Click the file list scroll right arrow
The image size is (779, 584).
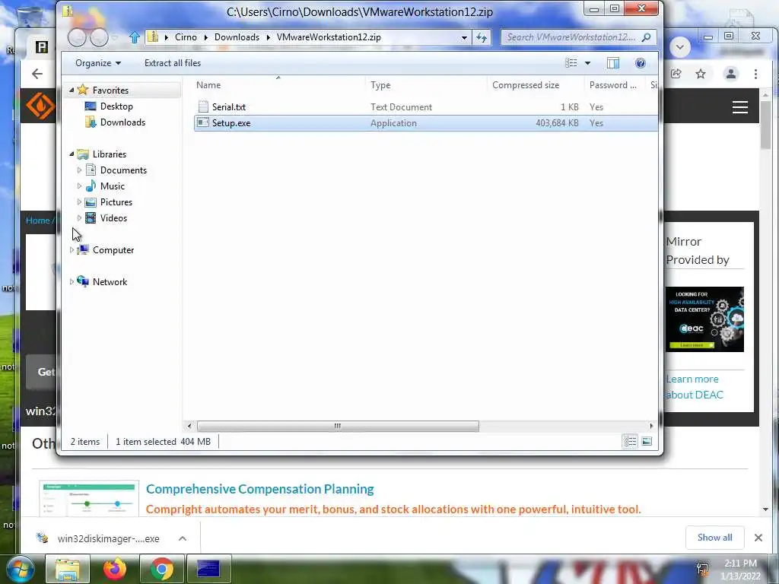[651, 426]
